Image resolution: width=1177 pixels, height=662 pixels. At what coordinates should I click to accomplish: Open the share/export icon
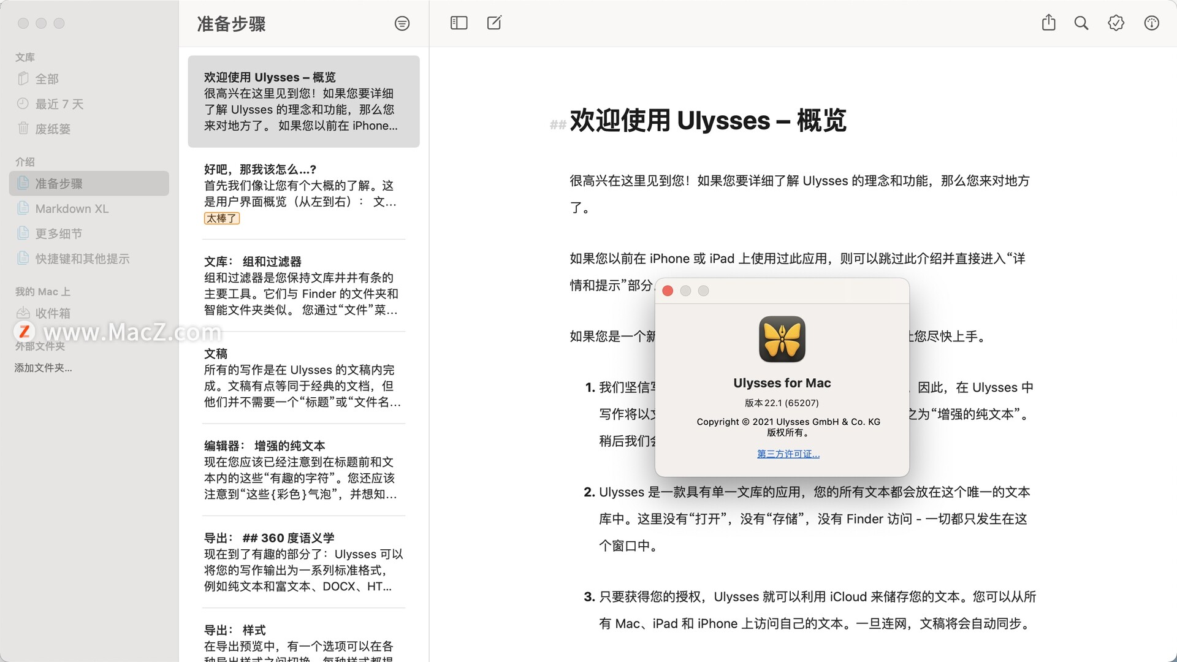tap(1049, 23)
